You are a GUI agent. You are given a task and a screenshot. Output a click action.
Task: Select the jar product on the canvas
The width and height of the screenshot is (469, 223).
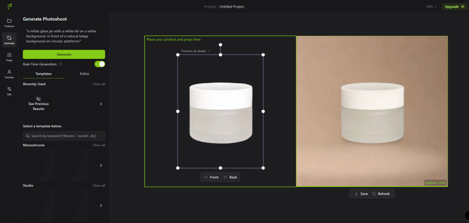[x=221, y=113]
